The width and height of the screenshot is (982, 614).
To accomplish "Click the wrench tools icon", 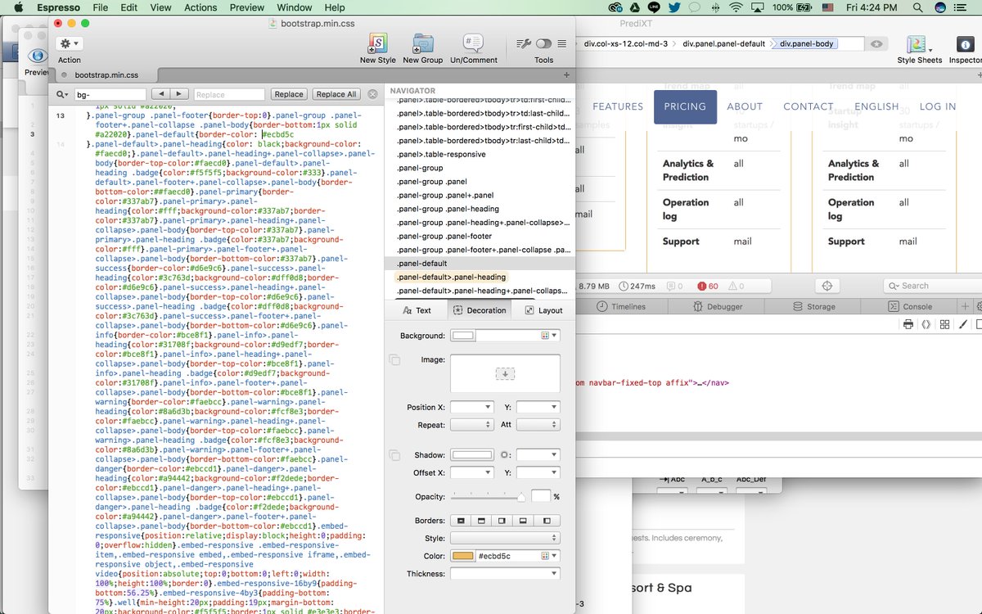I will tap(525, 43).
